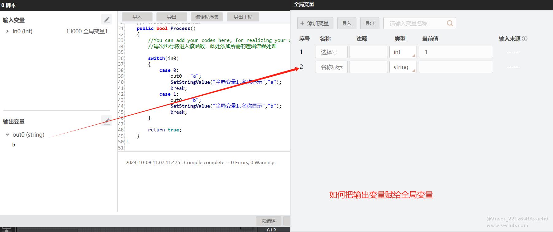This screenshot has height=232, width=553.
Task: Click code line switch(in0)
Action: tap(163, 58)
